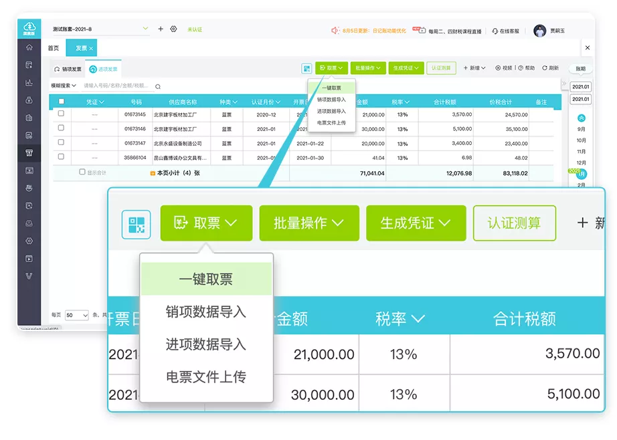Image resolution: width=617 pixels, height=440 pixels.
Task: Click the invoice search input field
Action: point(117,86)
